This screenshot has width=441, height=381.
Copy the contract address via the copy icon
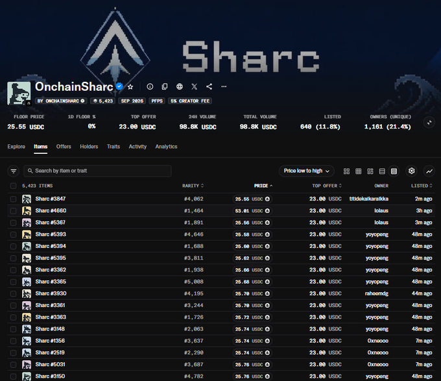(165, 87)
